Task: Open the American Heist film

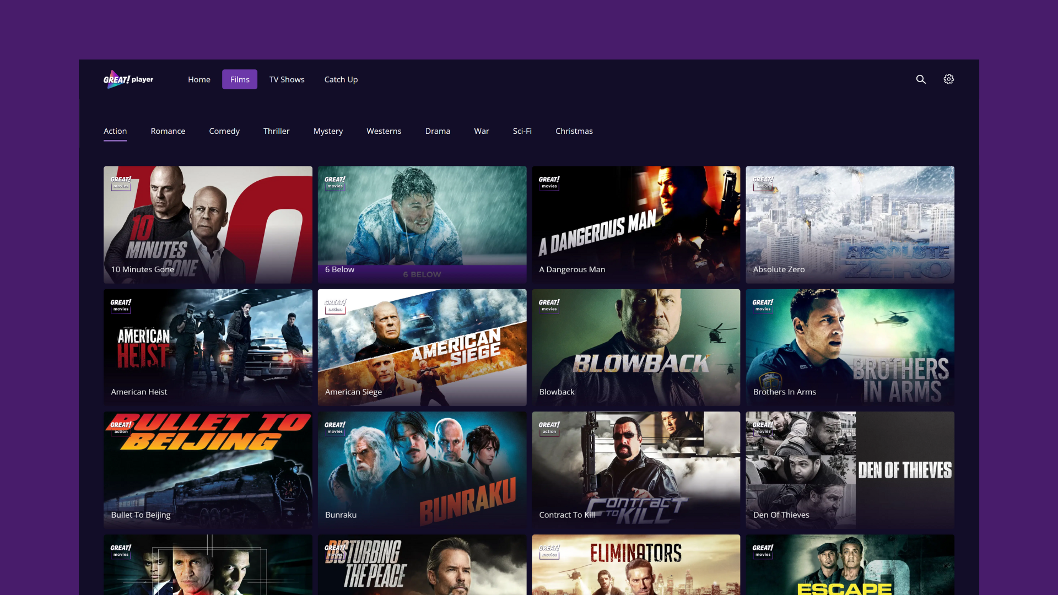Action: click(208, 348)
